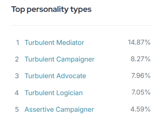The image size is (166, 118).
Task: Click rank number 4 in the list
Action: coord(17,93)
